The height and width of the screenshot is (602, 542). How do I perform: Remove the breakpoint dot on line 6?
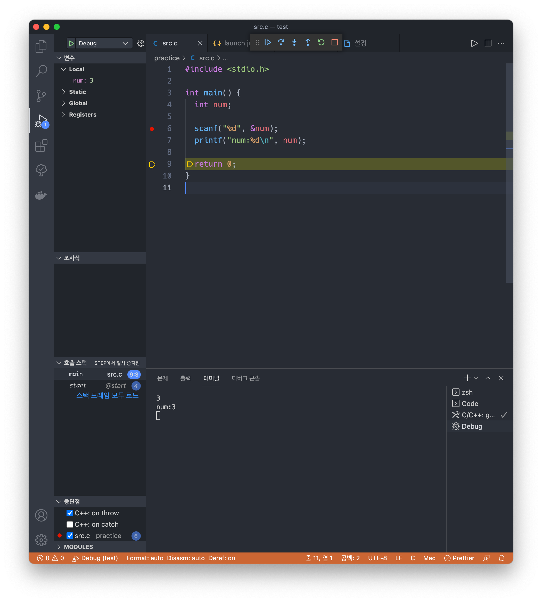[152, 129]
